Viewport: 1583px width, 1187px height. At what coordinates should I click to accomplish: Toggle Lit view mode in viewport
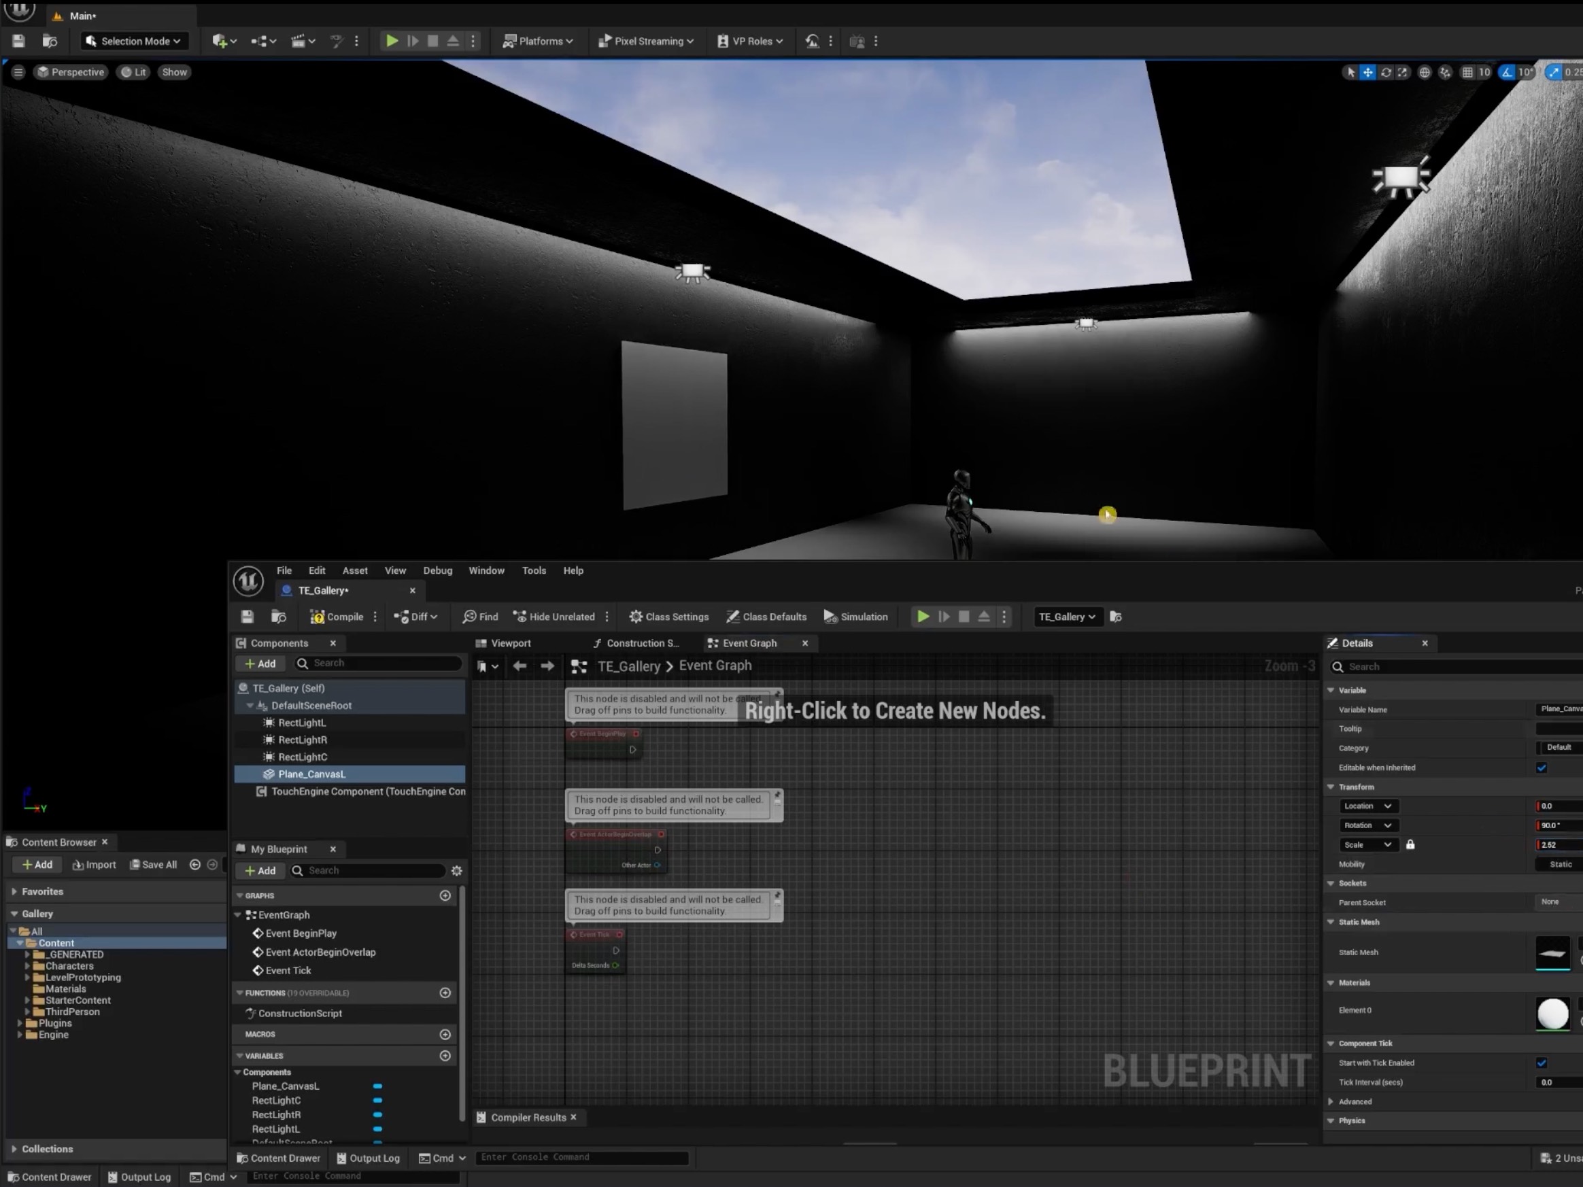(133, 71)
